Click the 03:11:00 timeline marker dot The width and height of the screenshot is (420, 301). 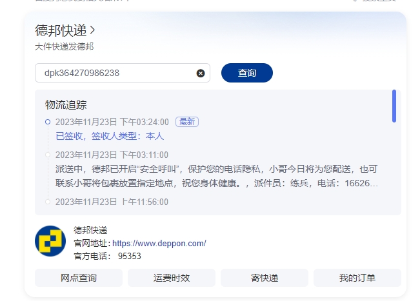48,155
